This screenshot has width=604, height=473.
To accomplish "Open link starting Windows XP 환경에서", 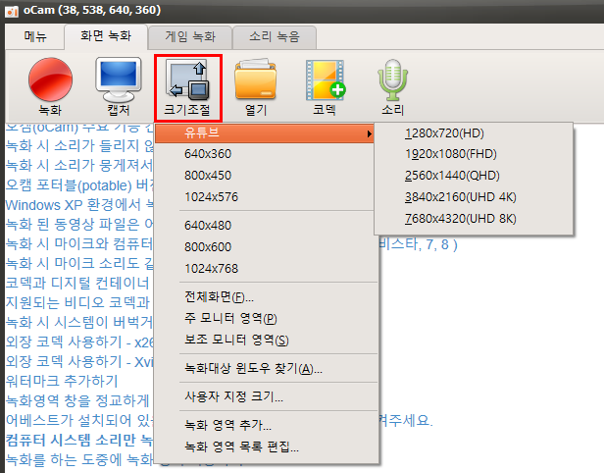I will tap(79, 205).
